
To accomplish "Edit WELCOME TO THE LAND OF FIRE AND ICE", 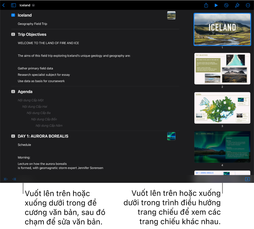I will coord(49,43).
